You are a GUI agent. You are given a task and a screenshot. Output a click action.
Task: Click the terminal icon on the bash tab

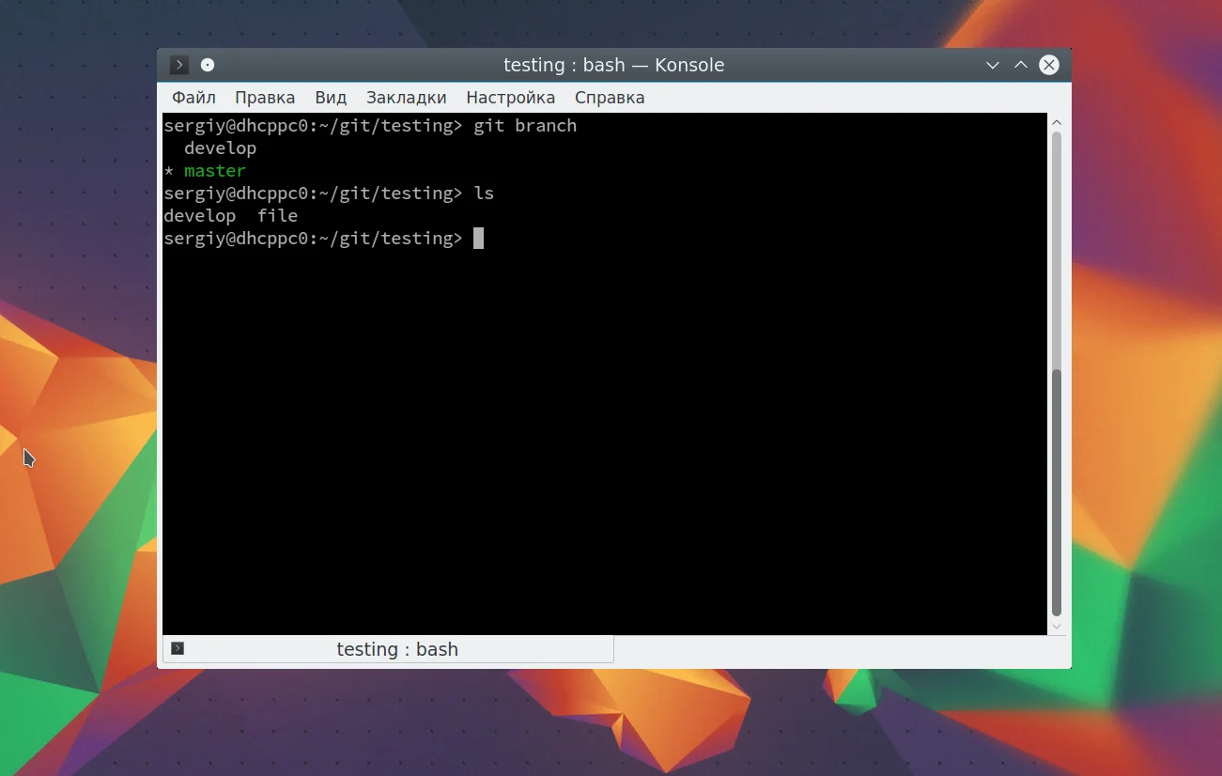click(x=178, y=648)
